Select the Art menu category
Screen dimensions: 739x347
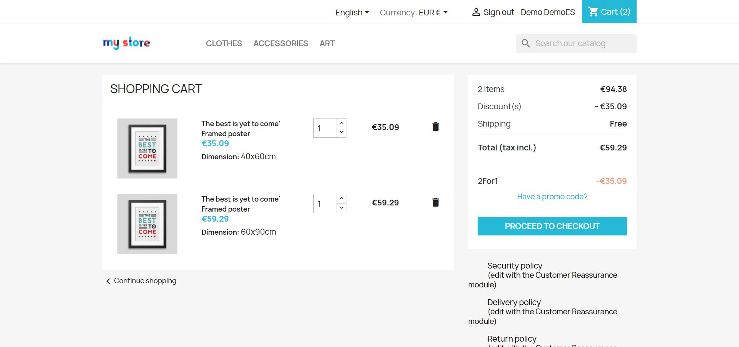click(x=327, y=43)
